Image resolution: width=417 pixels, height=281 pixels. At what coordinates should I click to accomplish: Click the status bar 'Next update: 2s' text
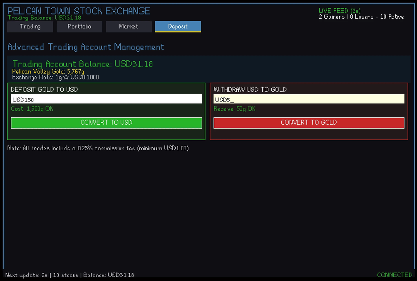26,275
